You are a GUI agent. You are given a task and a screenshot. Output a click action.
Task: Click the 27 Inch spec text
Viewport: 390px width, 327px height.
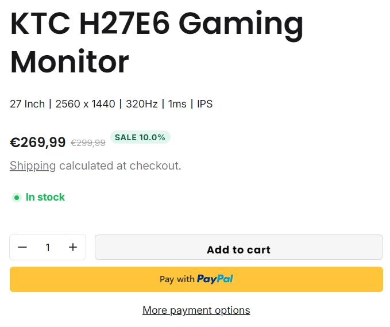(x=27, y=104)
